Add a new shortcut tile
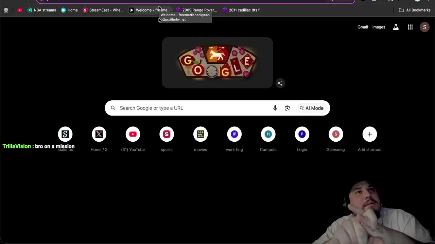The height and width of the screenshot is (244, 435). 370,139
